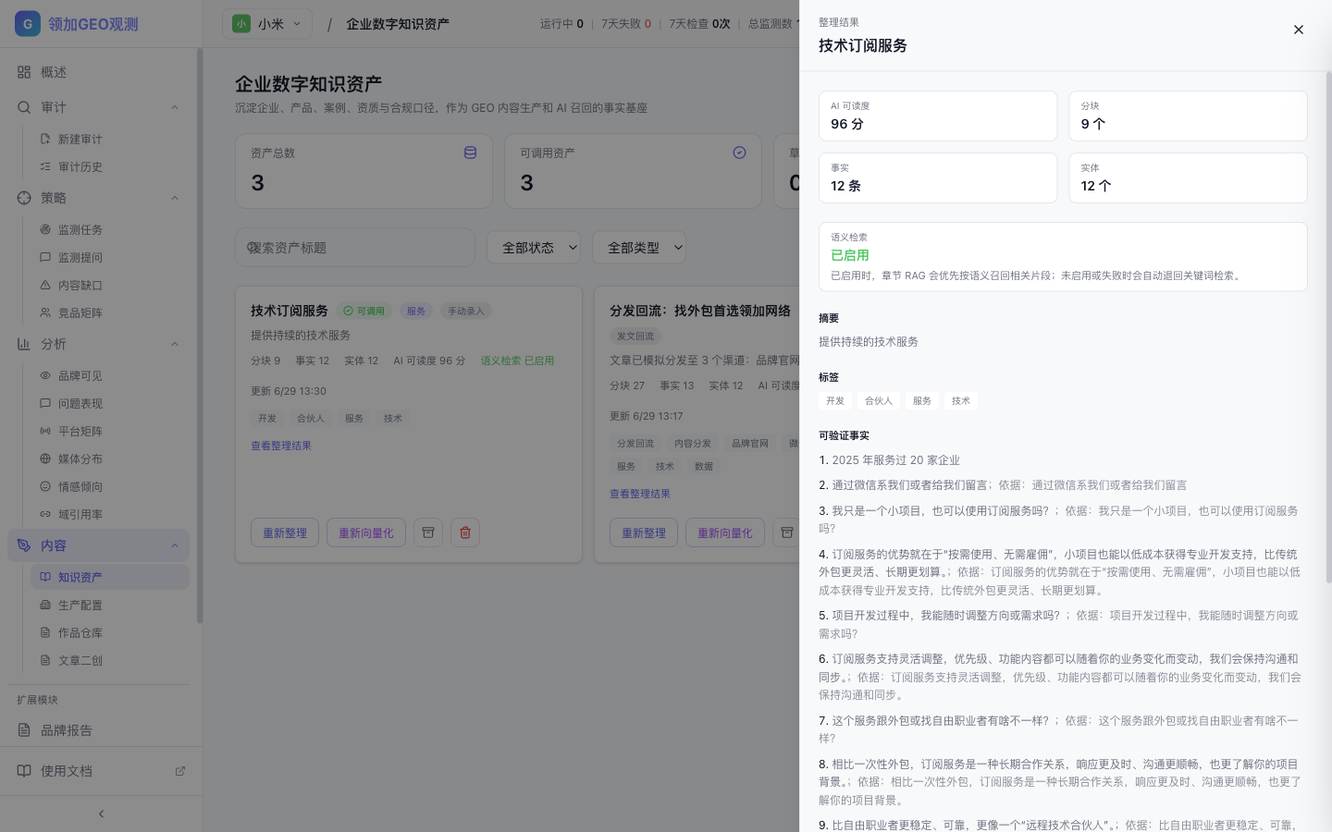Open 情感倾向 smiley icon item
Screen dimensions: 1332x832
coord(45,486)
